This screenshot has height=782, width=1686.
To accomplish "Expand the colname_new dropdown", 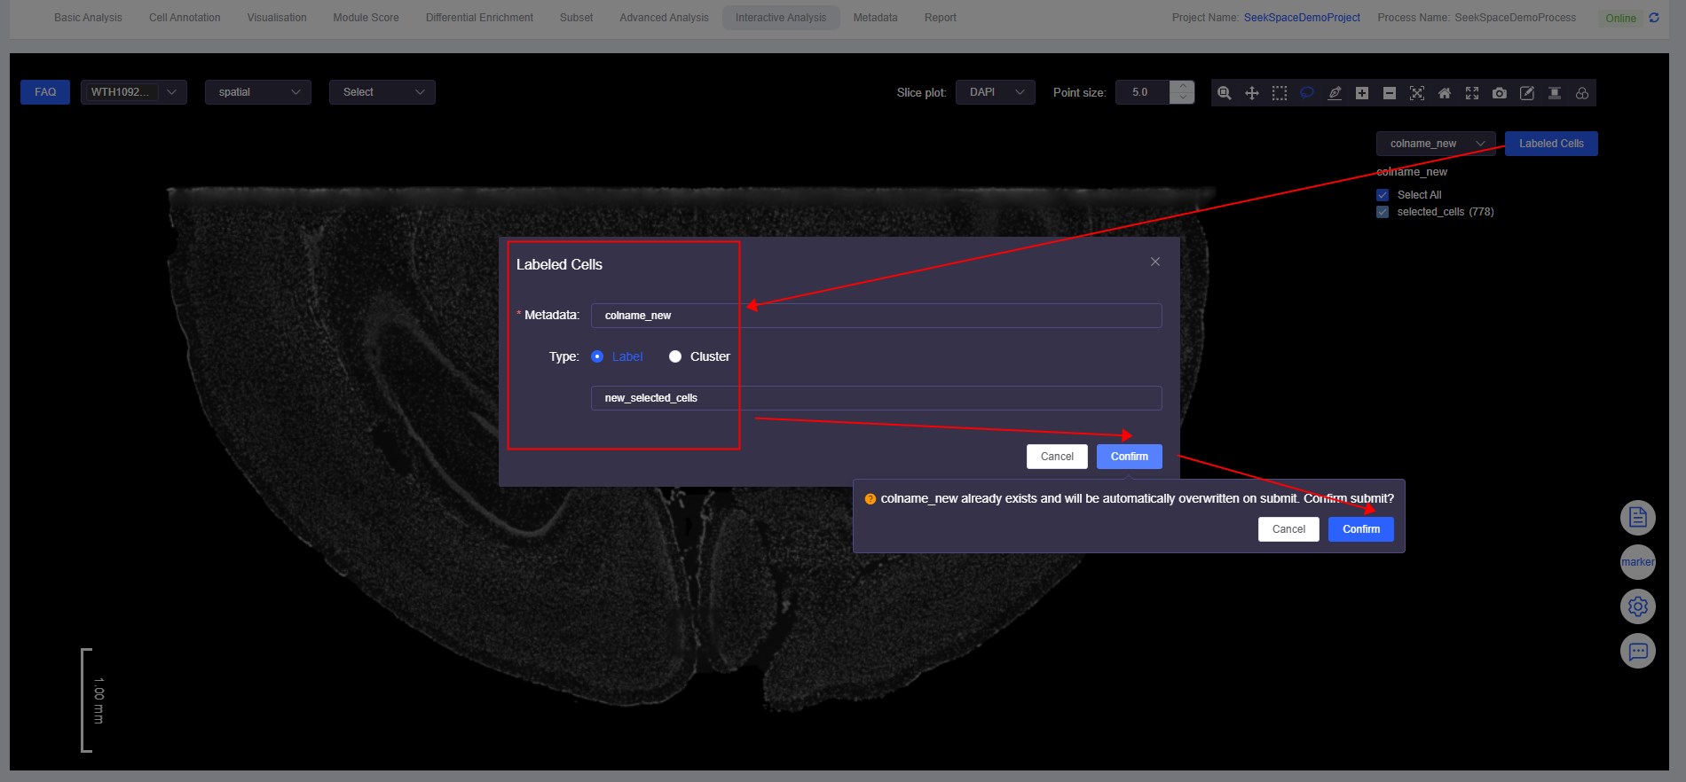I will (x=1435, y=144).
